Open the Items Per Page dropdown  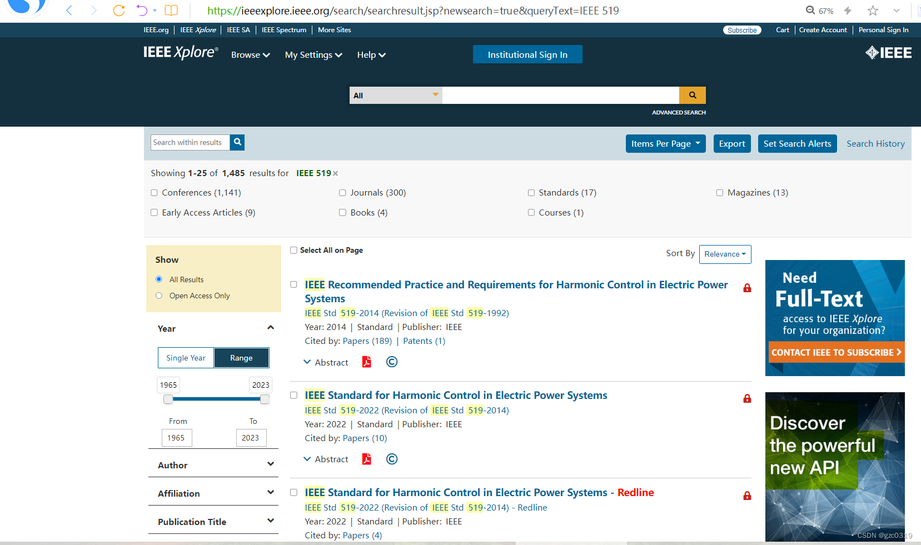click(x=665, y=143)
